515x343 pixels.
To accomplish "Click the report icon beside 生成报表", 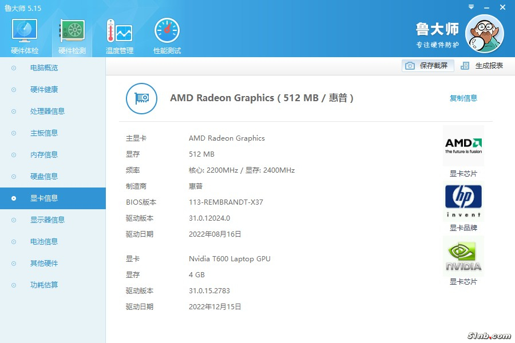I will click(x=465, y=66).
